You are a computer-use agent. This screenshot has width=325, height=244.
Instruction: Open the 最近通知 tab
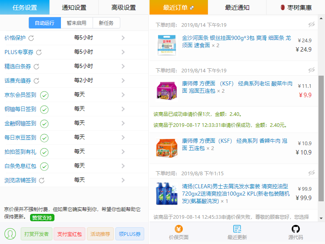237,7
